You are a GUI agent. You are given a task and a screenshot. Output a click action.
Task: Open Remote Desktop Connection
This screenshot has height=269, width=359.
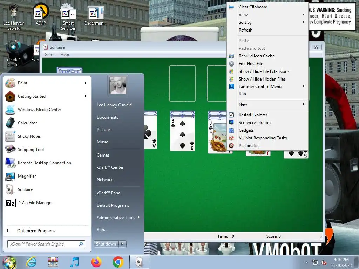click(47, 163)
